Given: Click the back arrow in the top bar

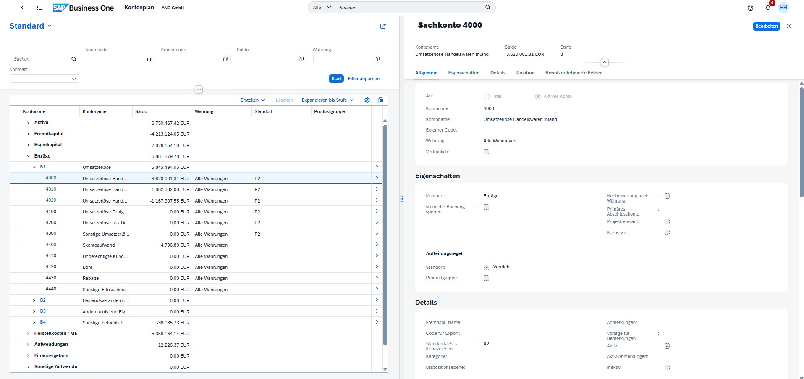Looking at the screenshot, I should (x=22, y=8).
